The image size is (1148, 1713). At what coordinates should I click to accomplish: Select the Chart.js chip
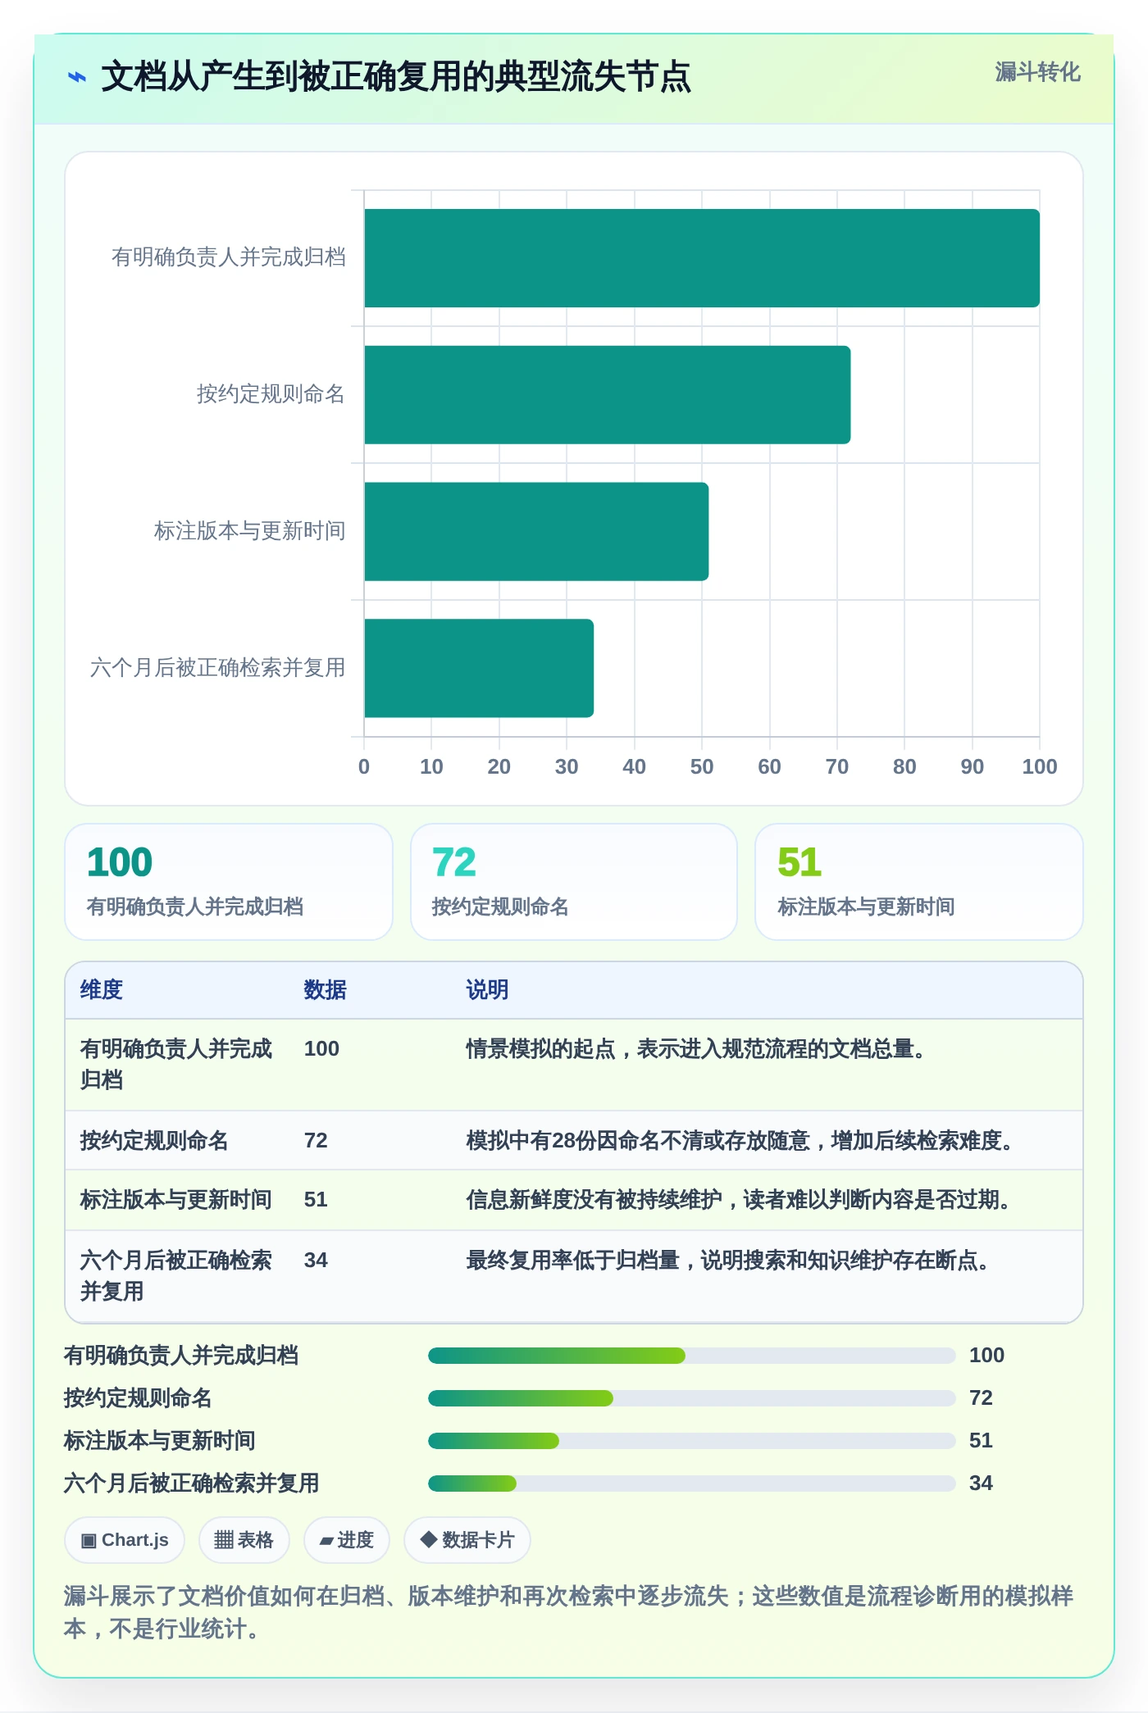[x=125, y=1540]
